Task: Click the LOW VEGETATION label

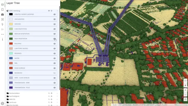Action: point(21,29)
